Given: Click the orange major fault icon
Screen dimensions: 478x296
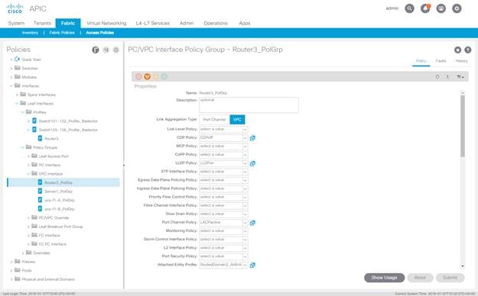Looking at the screenshot, I should tap(148, 76).
